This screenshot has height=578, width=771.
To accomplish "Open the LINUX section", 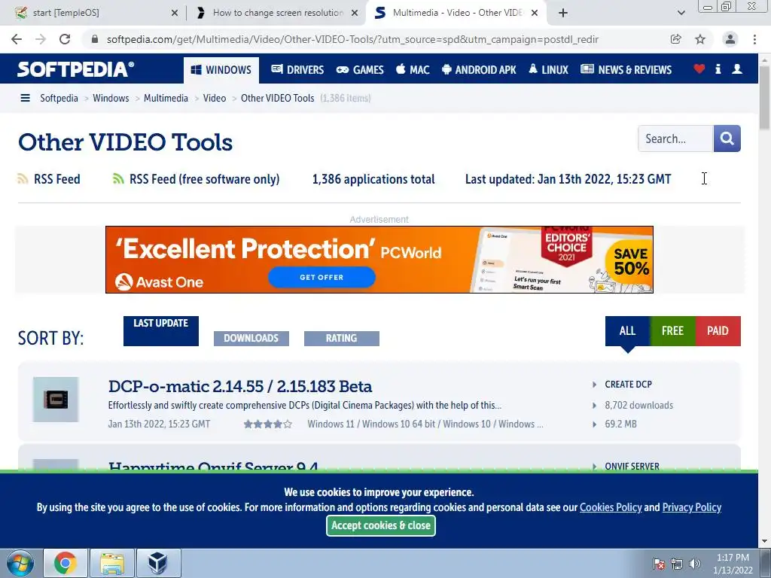I will pyautogui.click(x=548, y=70).
